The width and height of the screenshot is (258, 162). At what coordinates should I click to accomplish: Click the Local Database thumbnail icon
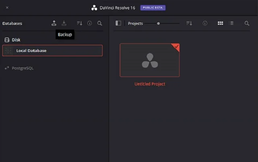pyautogui.click(x=8, y=51)
